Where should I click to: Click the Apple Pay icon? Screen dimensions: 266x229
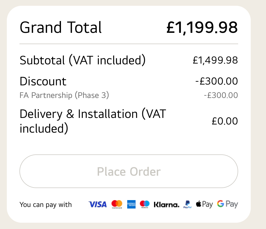coord(204,204)
